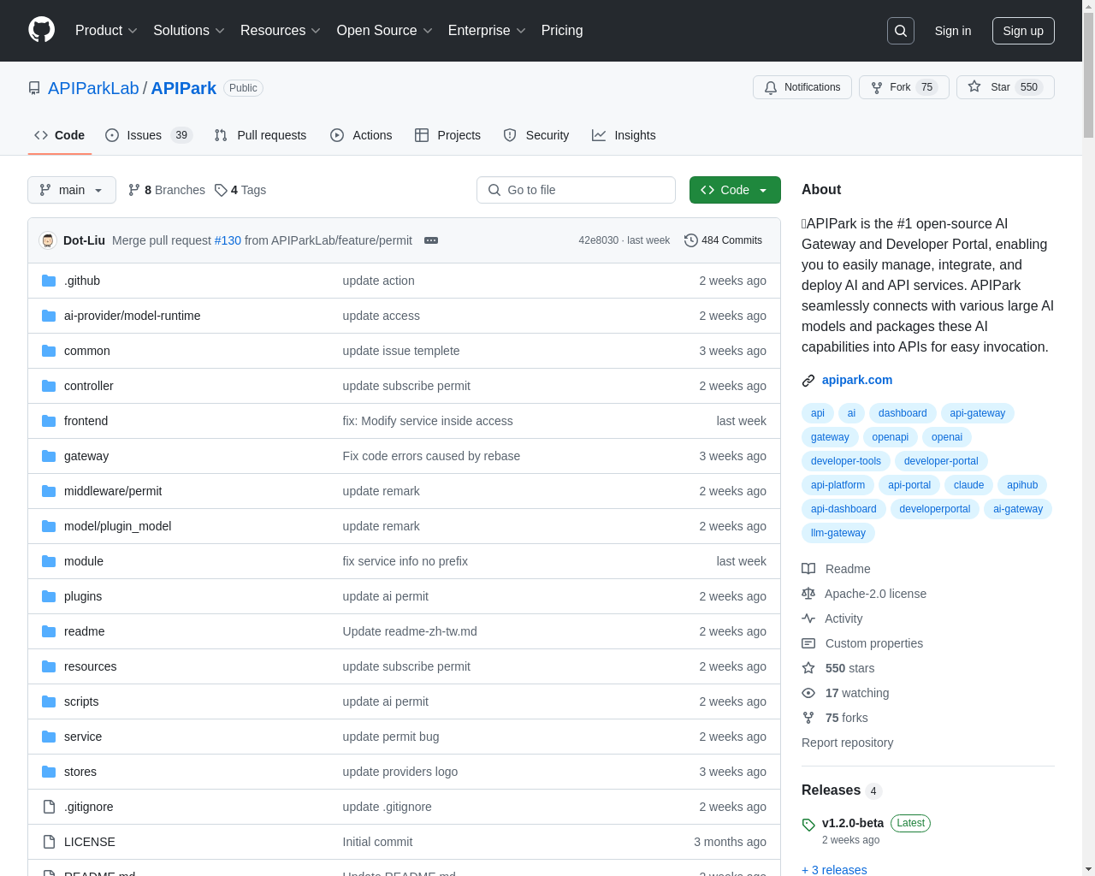Expand the Product menu

pos(106,31)
